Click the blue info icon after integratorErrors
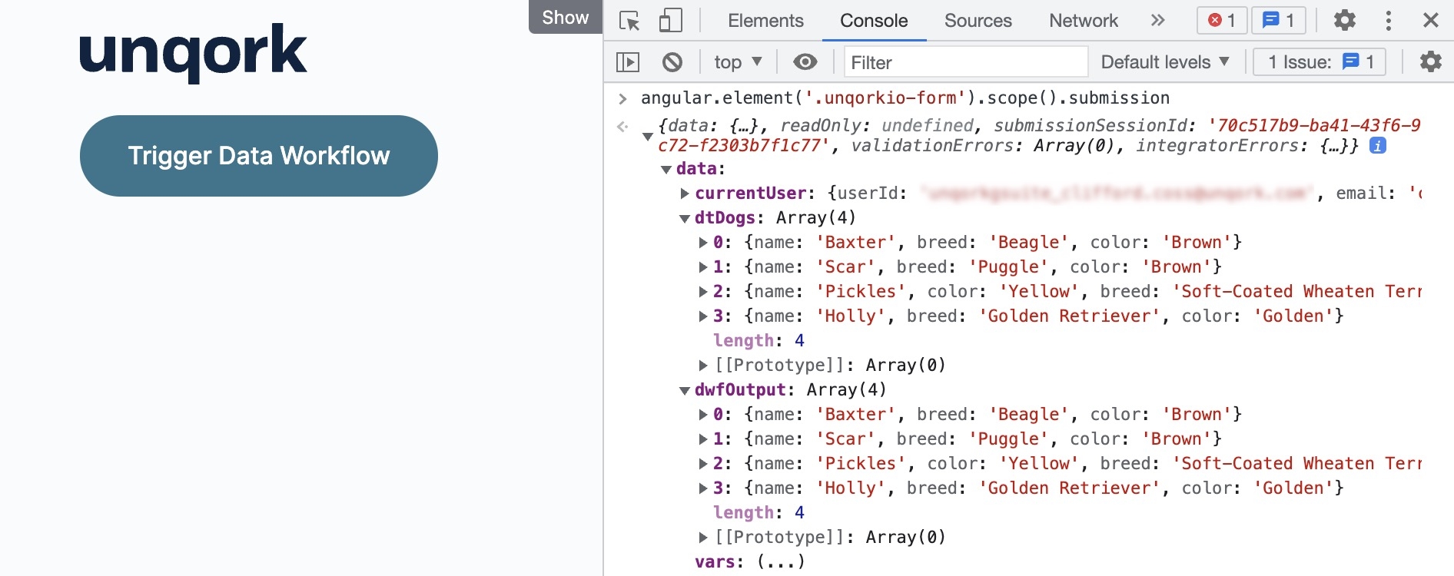This screenshot has height=576, width=1454. (1378, 145)
